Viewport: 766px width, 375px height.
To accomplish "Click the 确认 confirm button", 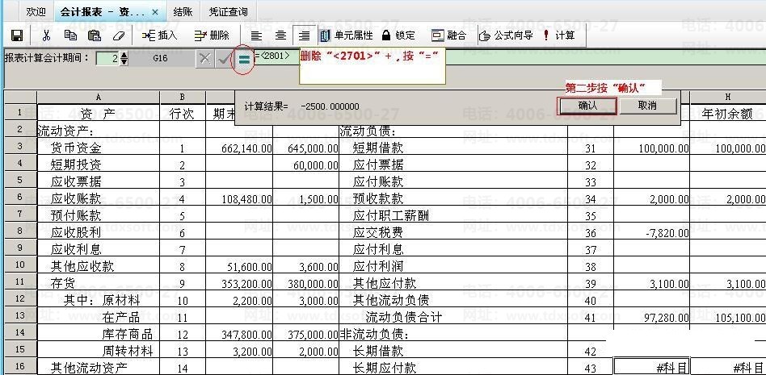I will [587, 106].
